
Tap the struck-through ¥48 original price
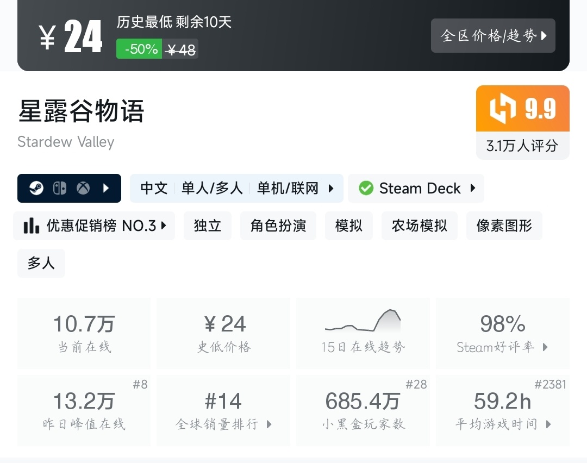click(181, 49)
